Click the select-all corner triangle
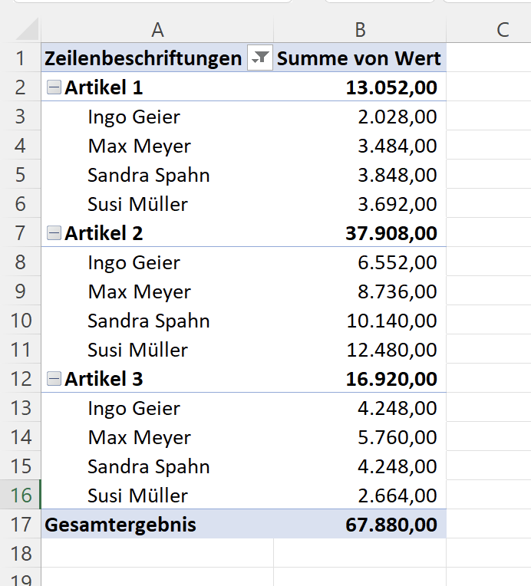Image resolution: width=531 pixels, height=586 pixels. click(x=28, y=29)
